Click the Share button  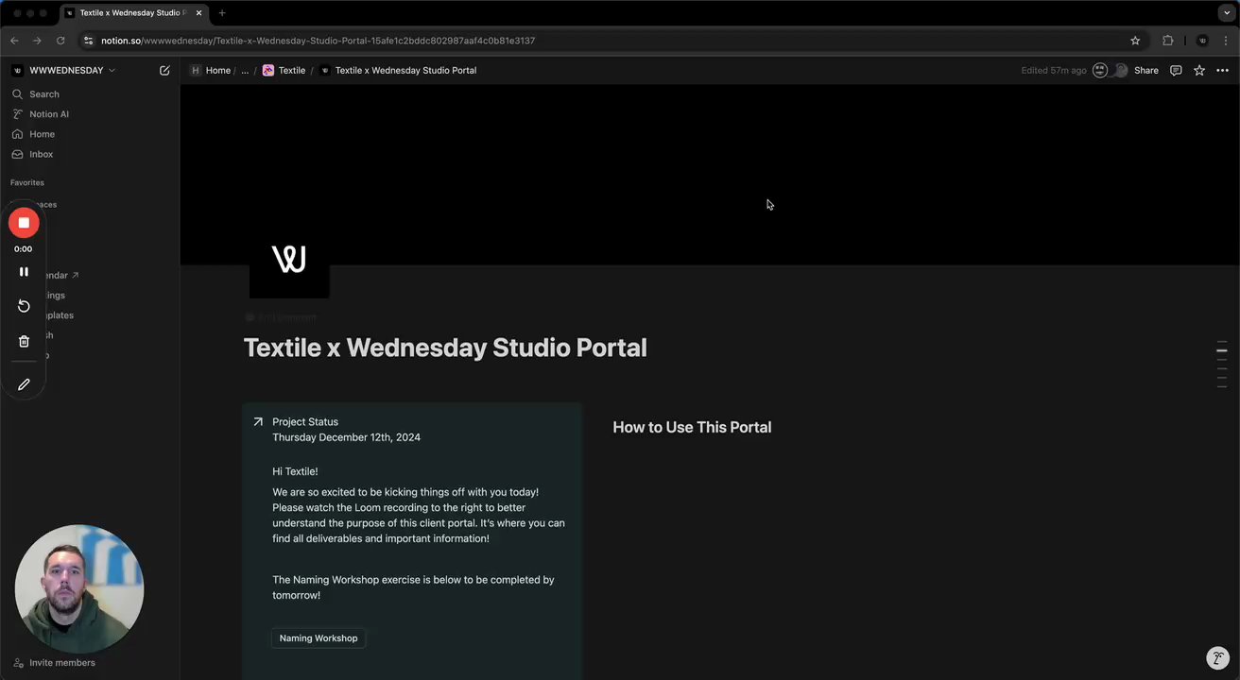click(1145, 70)
